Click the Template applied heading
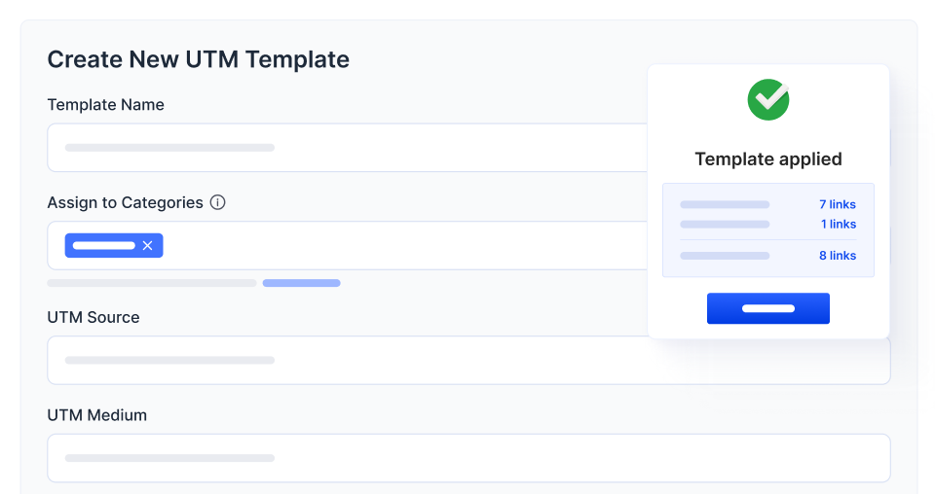The height and width of the screenshot is (494, 935). click(768, 159)
